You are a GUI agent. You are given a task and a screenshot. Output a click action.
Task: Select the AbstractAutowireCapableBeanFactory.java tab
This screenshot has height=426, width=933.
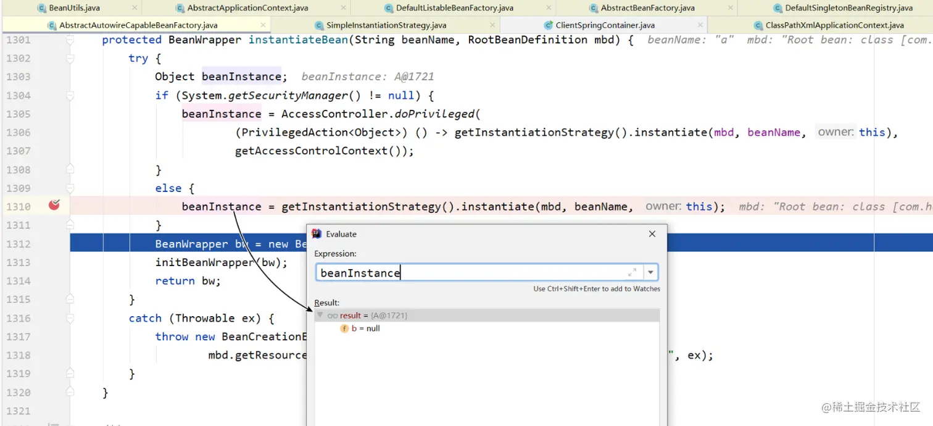point(138,25)
